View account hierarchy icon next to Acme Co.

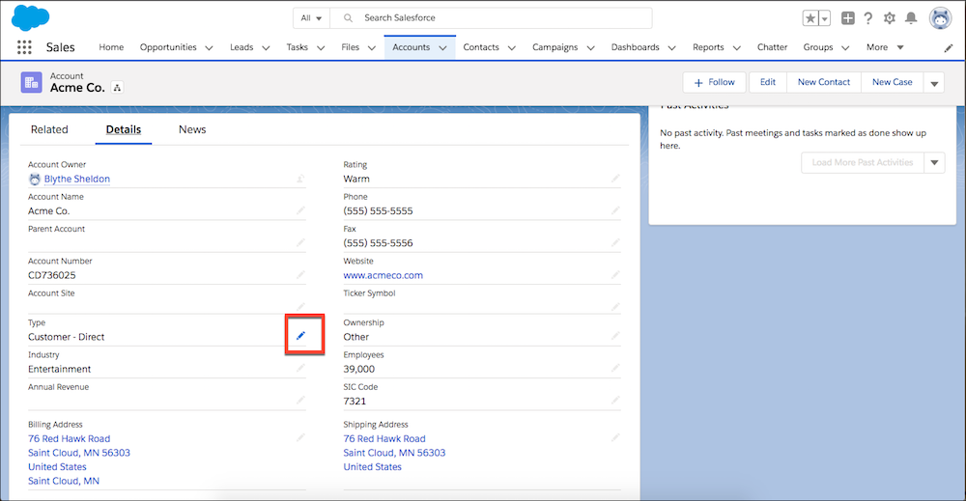(117, 88)
